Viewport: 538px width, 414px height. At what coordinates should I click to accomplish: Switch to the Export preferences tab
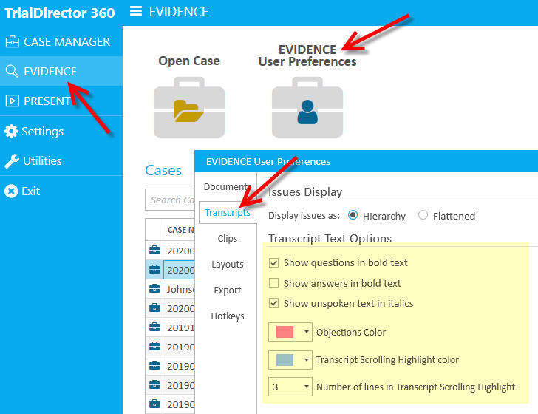click(228, 290)
